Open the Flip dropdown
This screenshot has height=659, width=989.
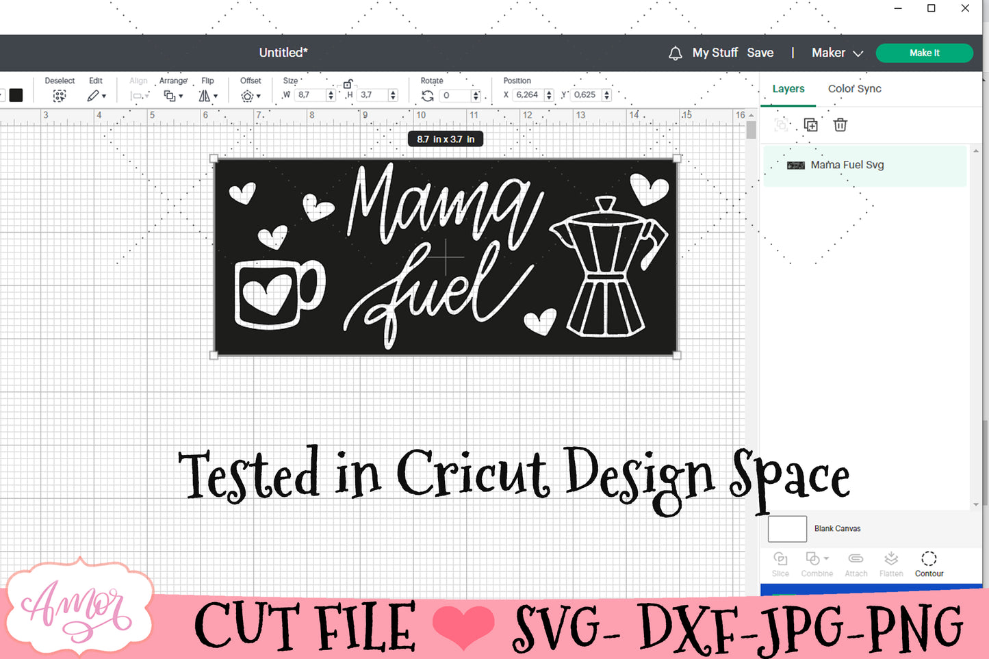coord(208,96)
